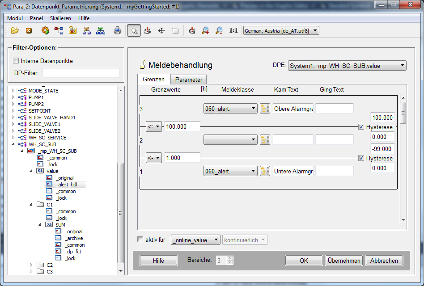Click the DP-Filter input field
The image size is (424, 286).
[81, 73]
